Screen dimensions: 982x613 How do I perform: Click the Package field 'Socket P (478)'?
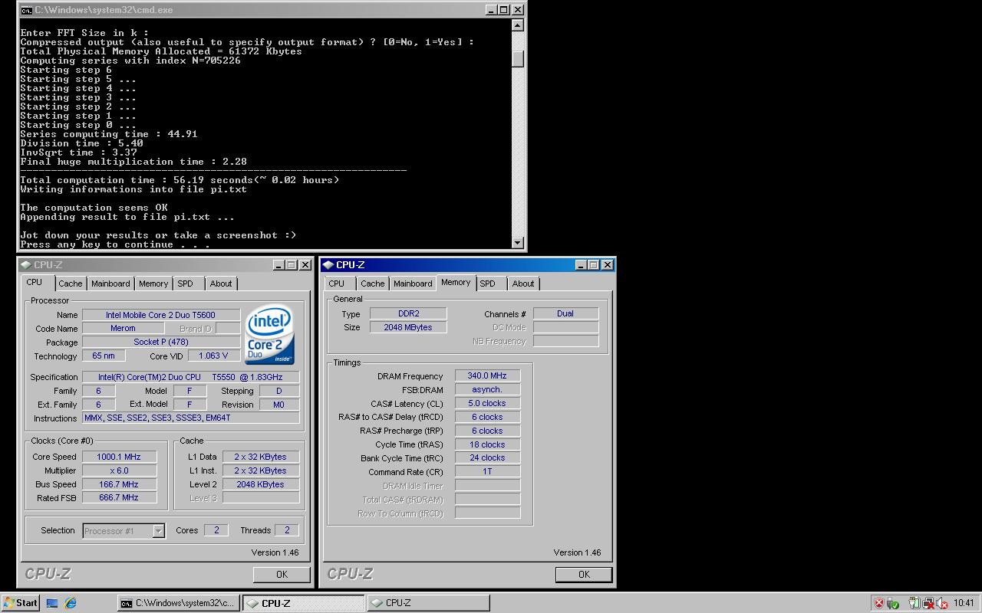point(160,343)
